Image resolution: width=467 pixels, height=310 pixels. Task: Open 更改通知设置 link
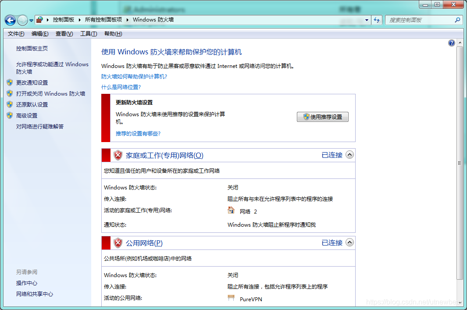[32, 83]
